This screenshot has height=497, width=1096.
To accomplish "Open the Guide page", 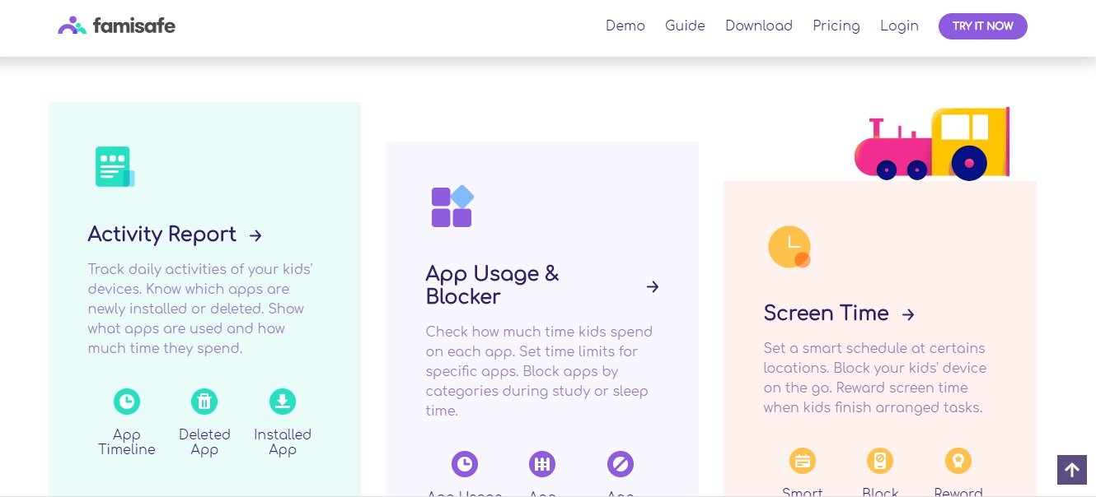I will coord(685,26).
